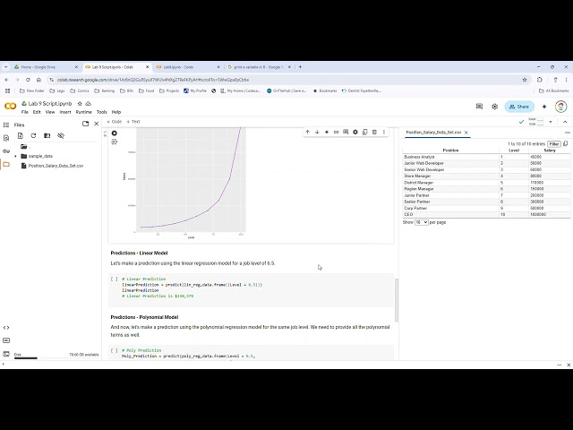This screenshot has width=573, height=430.
Task: Open the find and replace sidebar icon
Action: (x=6, y=138)
